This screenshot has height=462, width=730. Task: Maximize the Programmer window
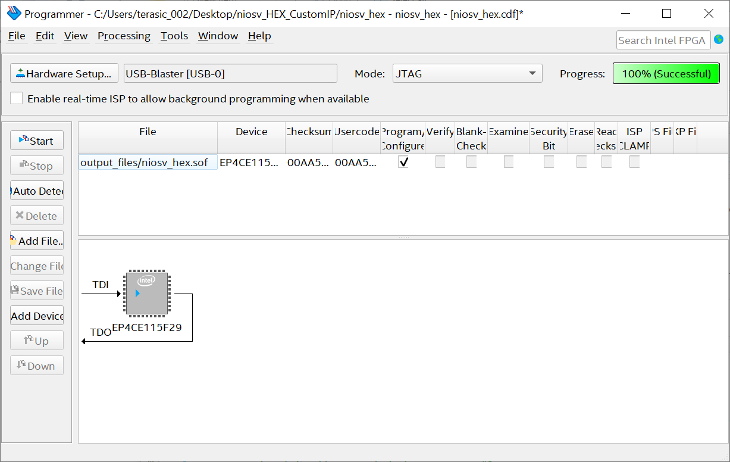pyautogui.click(x=666, y=13)
